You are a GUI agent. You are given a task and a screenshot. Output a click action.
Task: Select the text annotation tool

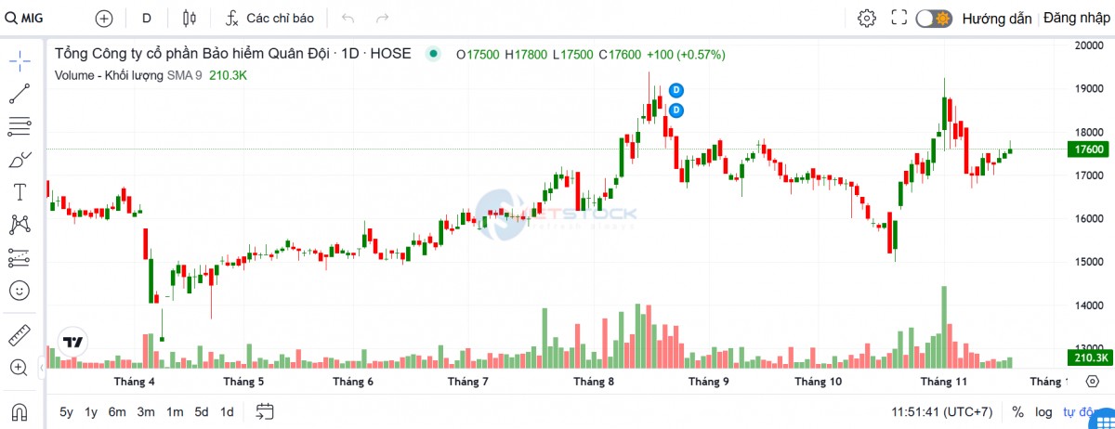coord(20,192)
